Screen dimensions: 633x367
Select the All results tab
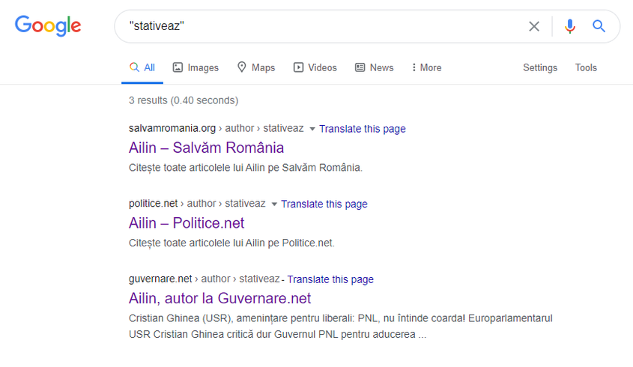pyautogui.click(x=142, y=67)
